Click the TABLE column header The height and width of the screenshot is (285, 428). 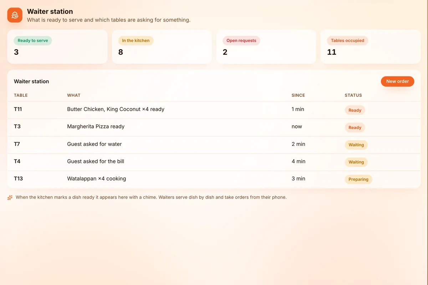click(21, 95)
